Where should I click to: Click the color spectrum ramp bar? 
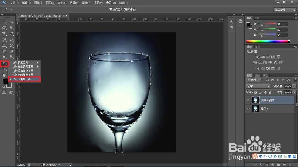(x=268, y=41)
